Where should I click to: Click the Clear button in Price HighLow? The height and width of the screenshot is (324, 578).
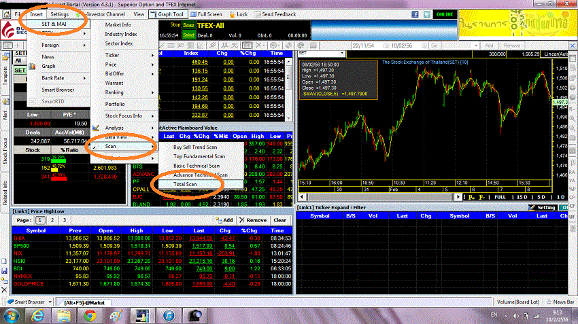(279, 220)
